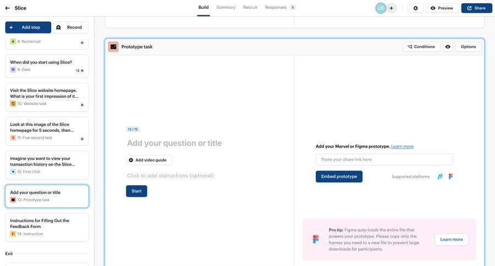Click the Add video guide button
Image resolution: width=495 pixels, height=266 pixels.
(x=148, y=160)
